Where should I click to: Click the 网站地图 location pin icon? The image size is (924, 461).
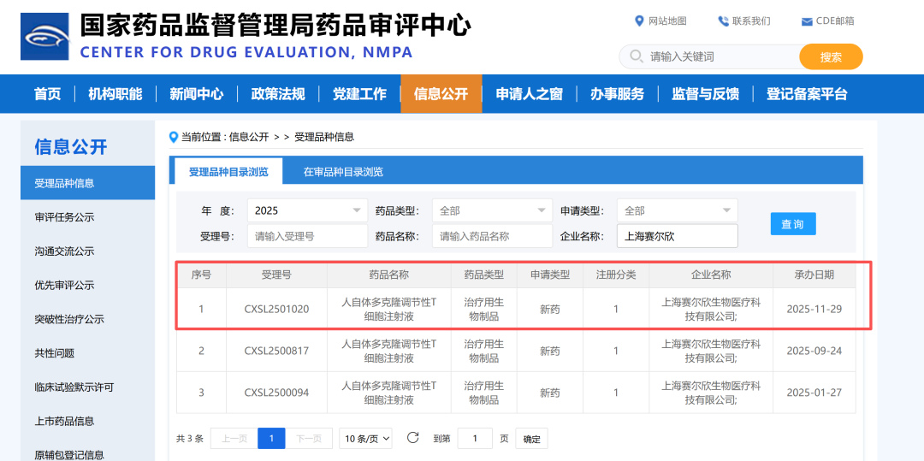click(x=639, y=21)
